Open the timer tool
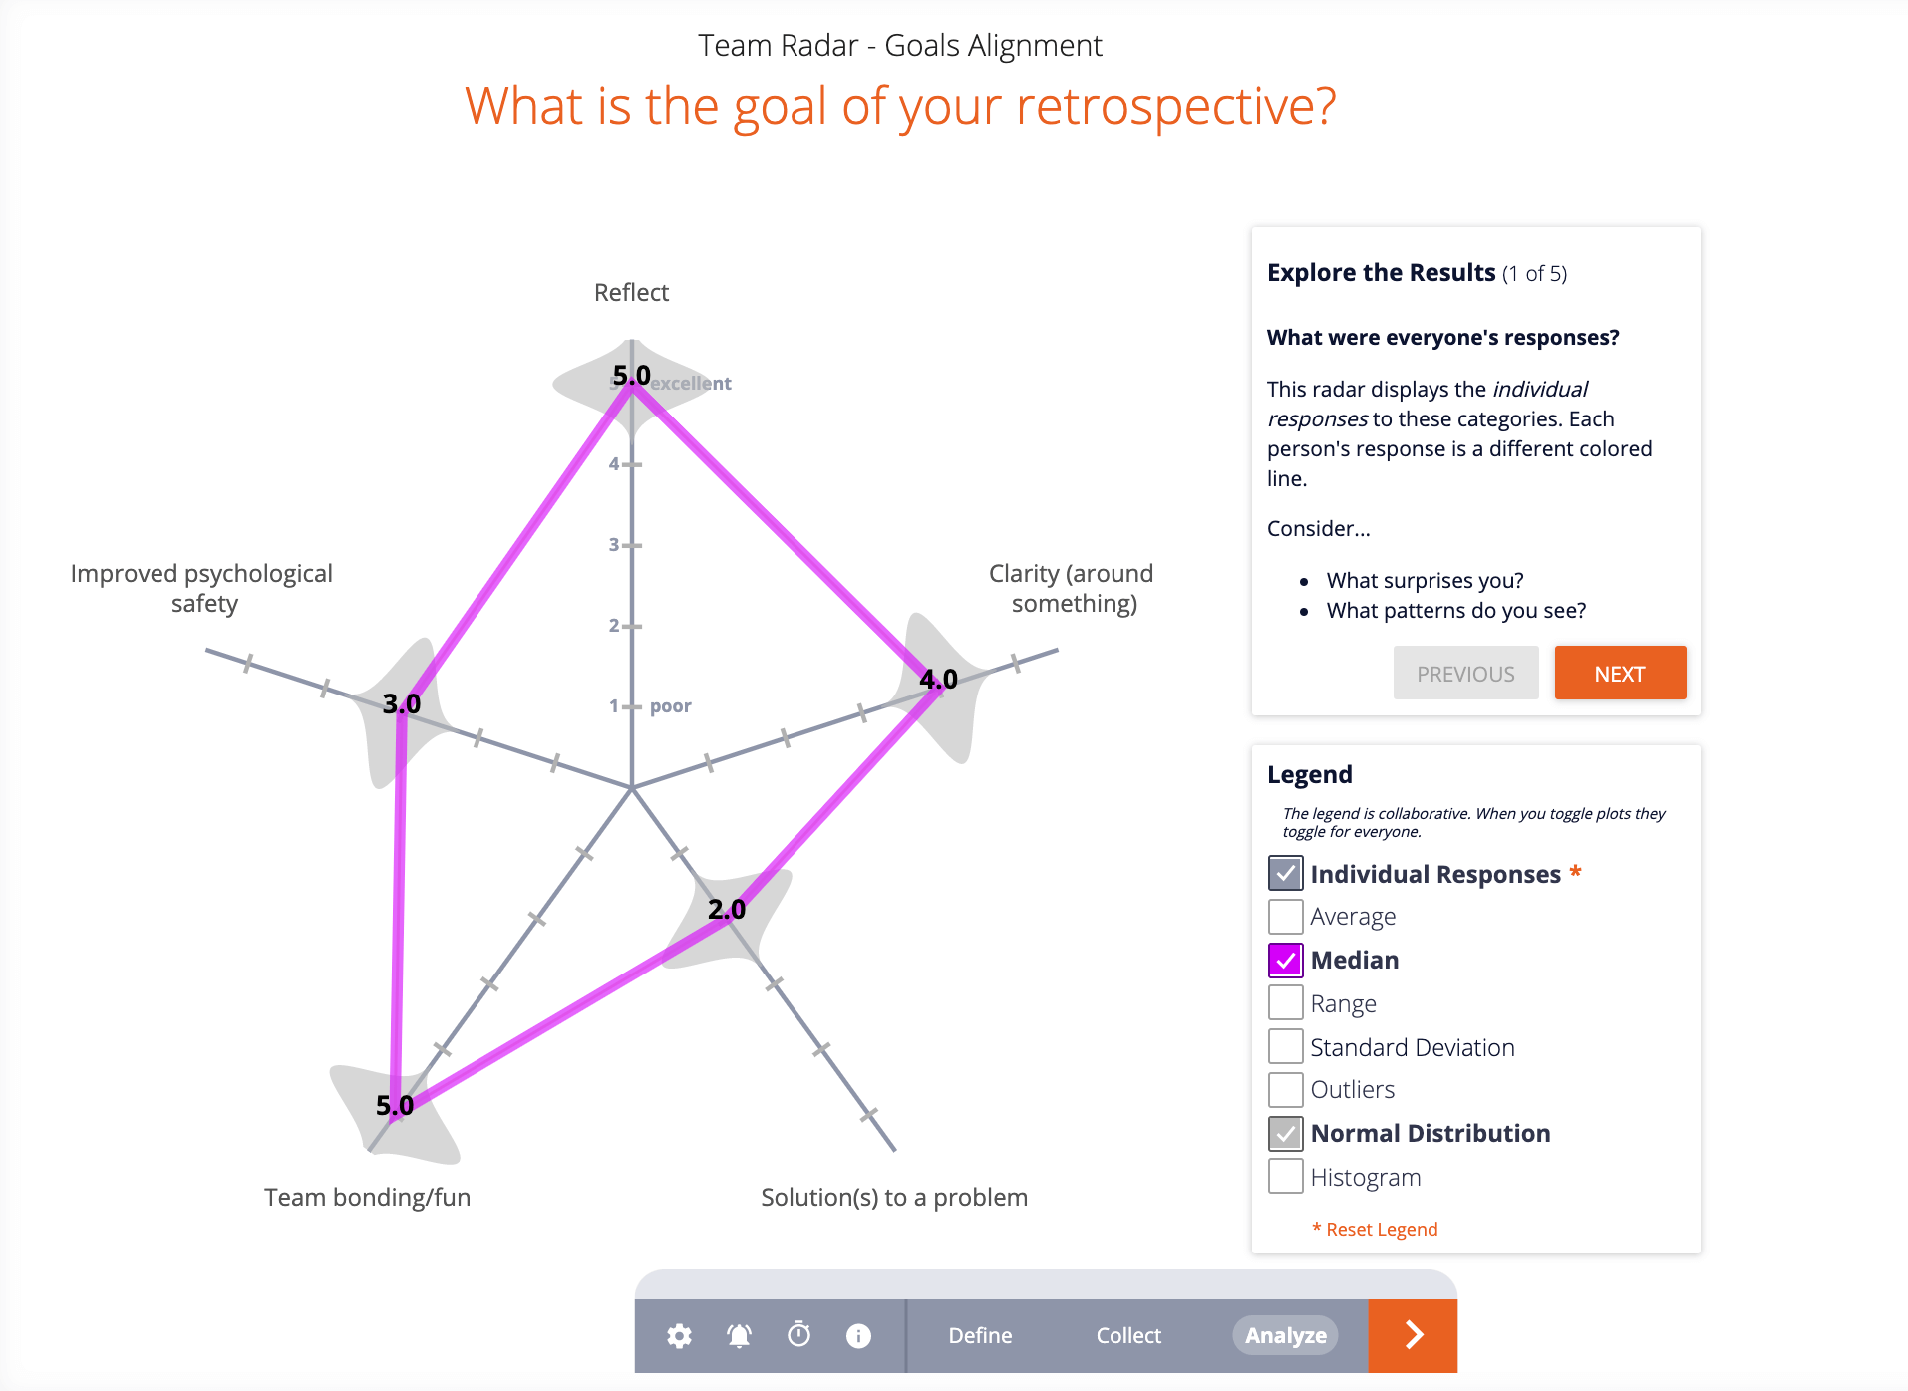Screen dimensions: 1908x1391 (x=799, y=1335)
